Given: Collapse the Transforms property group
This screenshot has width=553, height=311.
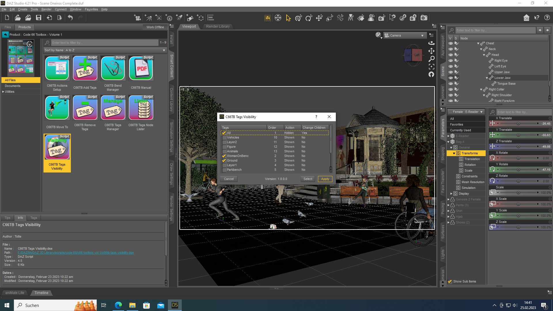Looking at the screenshot, I should [454, 153].
